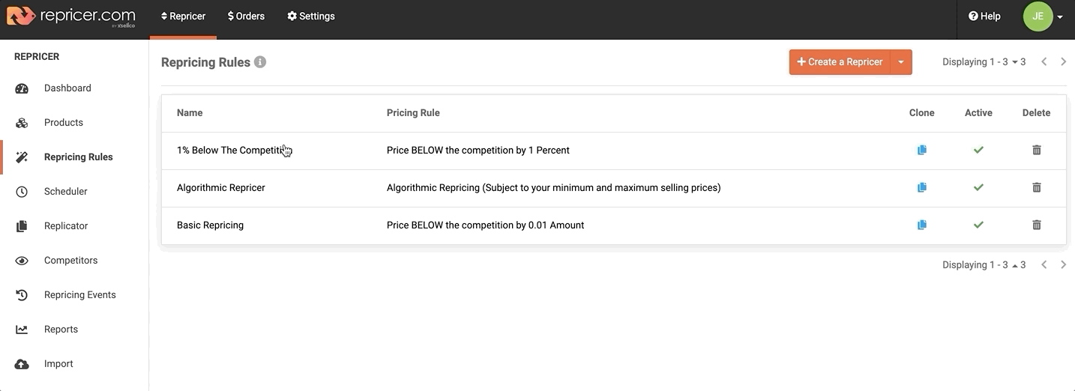This screenshot has height=391, width=1075.
Task: Clone the 1% Below The Competition rule
Action: 921,150
